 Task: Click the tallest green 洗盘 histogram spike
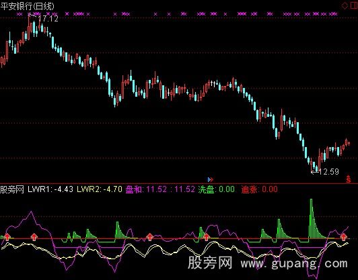(x=311, y=219)
